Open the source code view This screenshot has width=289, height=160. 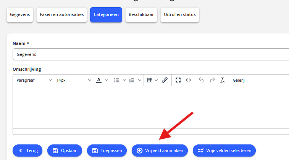click(x=188, y=80)
